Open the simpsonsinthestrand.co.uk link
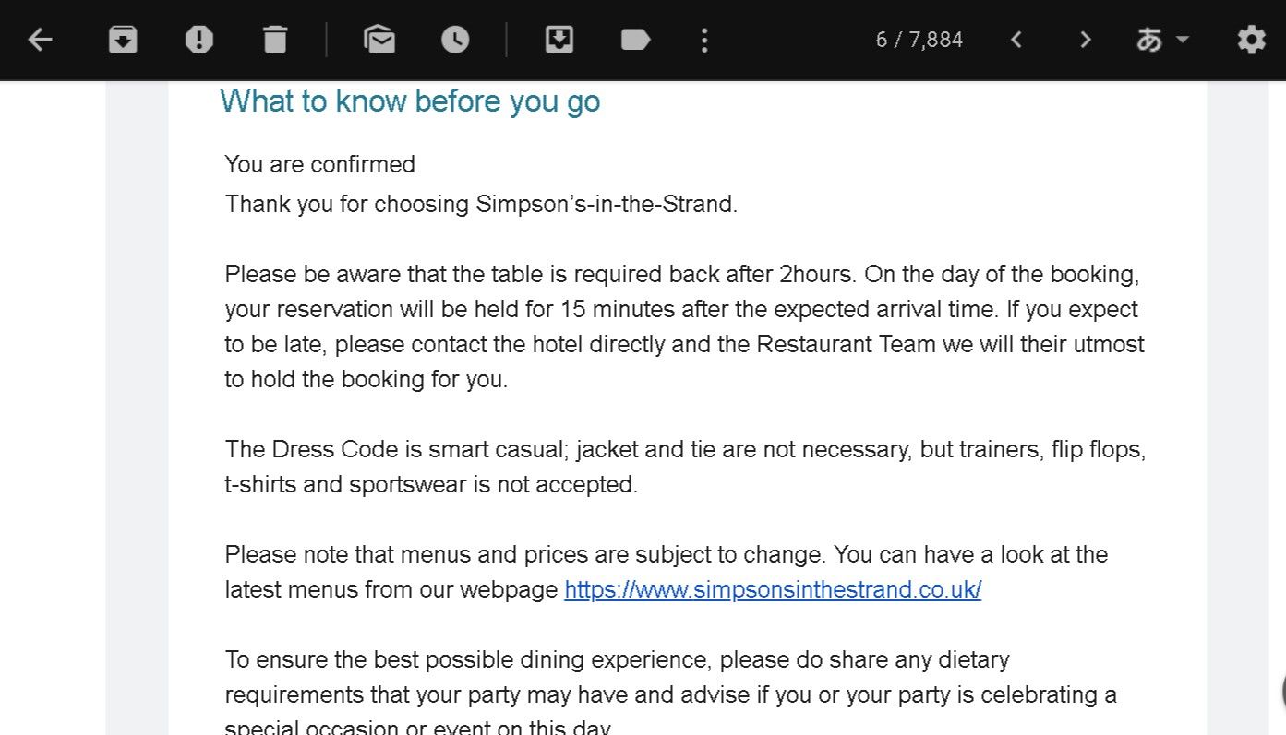The image size is (1286, 735). pos(772,589)
